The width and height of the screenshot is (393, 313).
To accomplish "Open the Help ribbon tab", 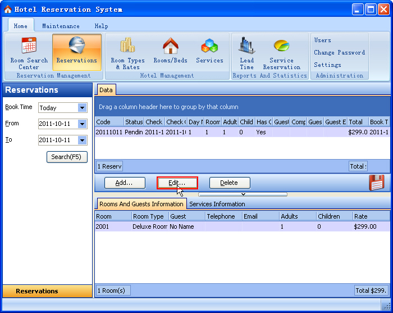I will [x=101, y=26].
